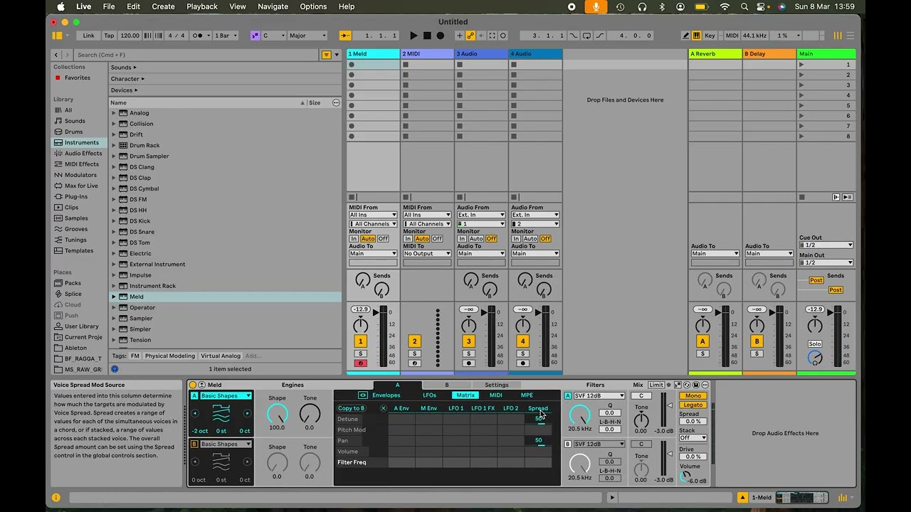Toggle the browser show/hide icon
The height and width of the screenshot is (512, 911).
click(57, 36)
